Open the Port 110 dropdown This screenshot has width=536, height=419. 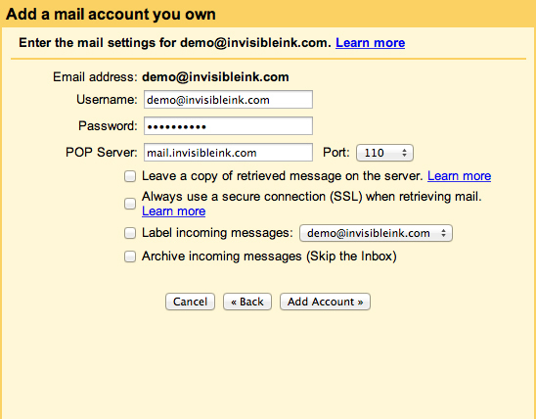pyautogui.click(x=384, y=153)
